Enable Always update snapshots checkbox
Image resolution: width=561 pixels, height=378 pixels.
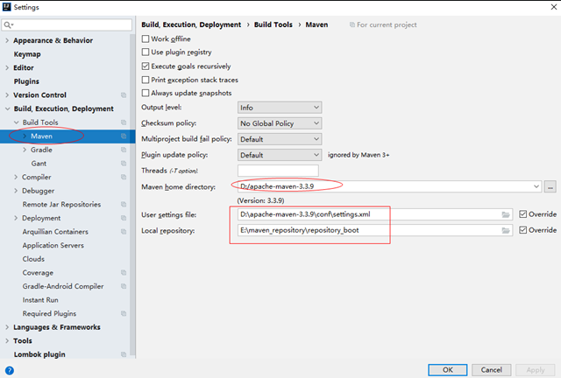[146, 93]
